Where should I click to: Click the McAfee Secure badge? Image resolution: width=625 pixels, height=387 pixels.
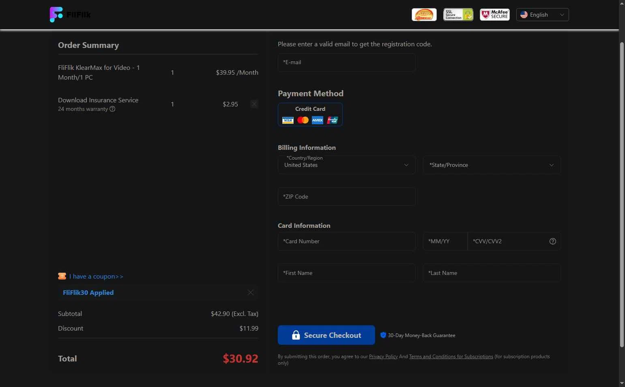(494, 15)
